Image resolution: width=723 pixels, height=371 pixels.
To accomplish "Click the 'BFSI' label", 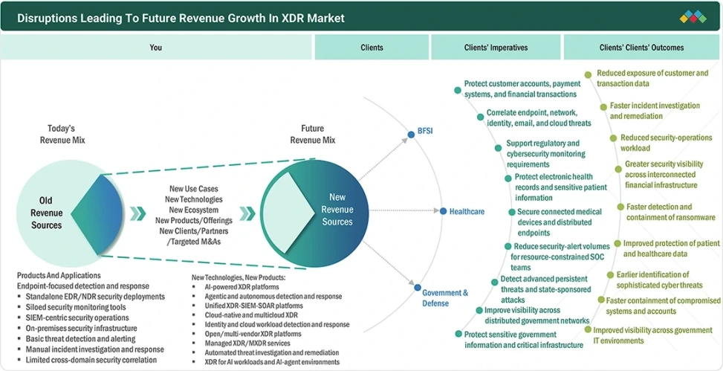I will [x=425, y=131].
